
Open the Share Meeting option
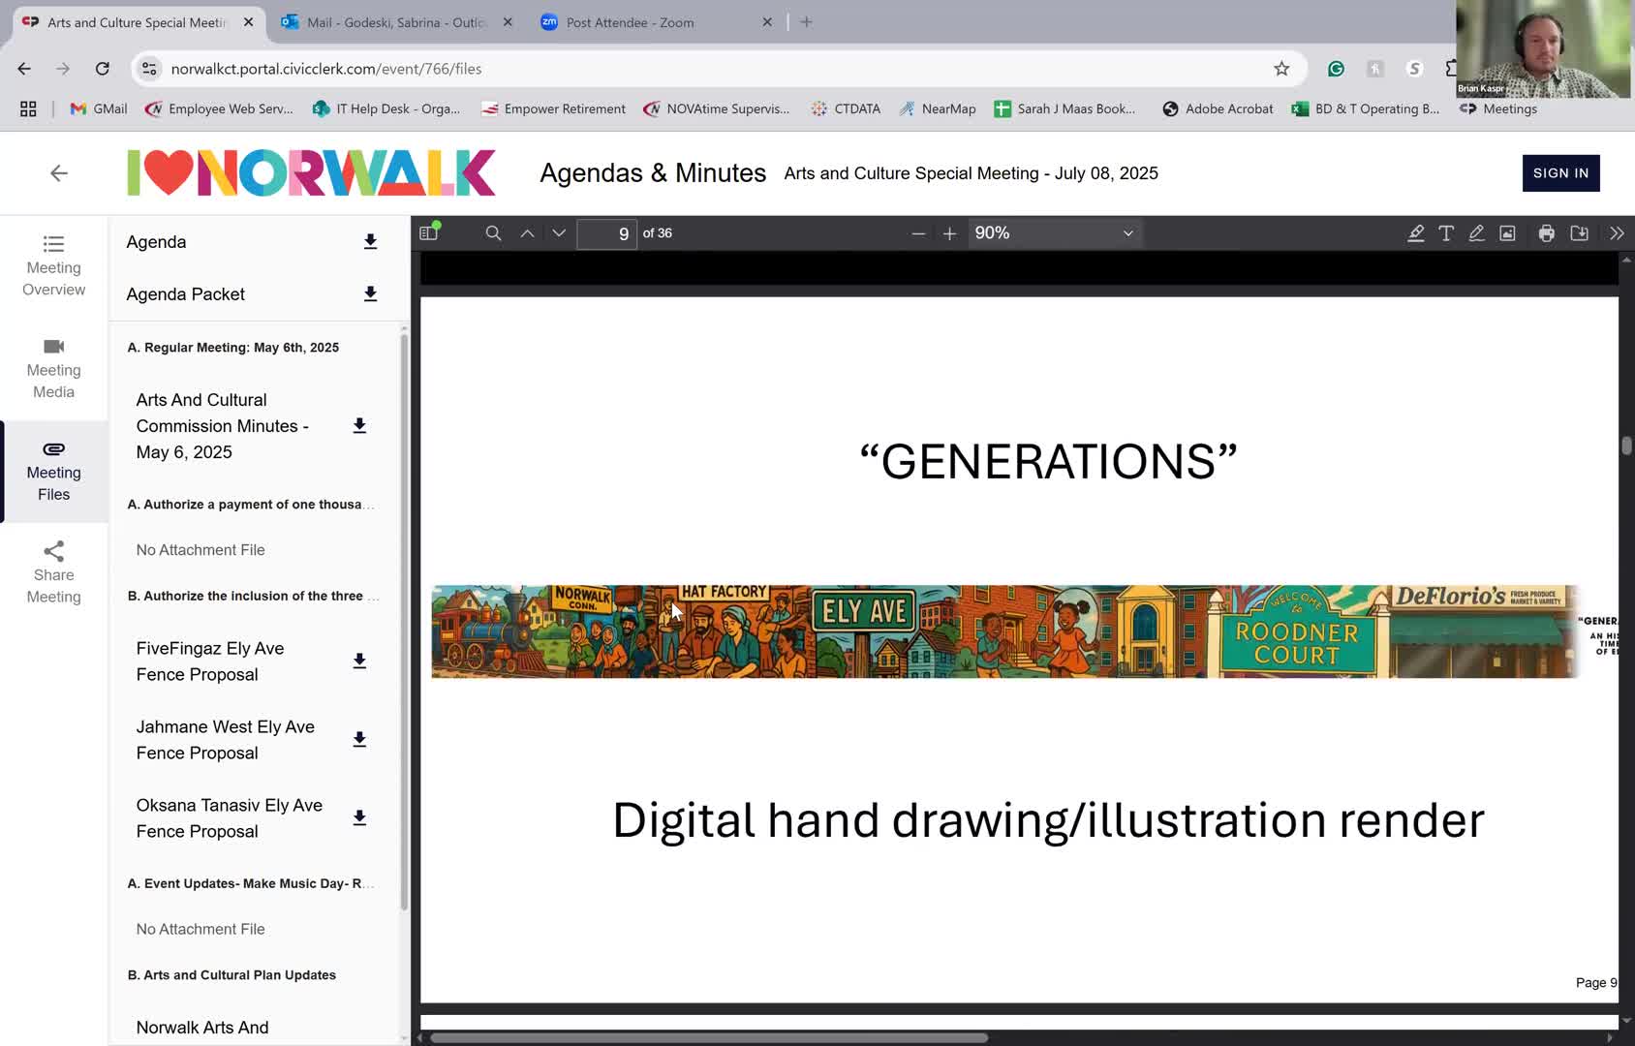point(53,573)
